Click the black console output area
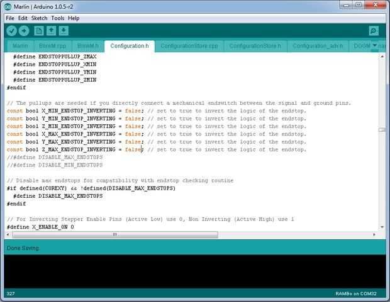The height and width of the screenshot is (302, 390). pos(195,271)
